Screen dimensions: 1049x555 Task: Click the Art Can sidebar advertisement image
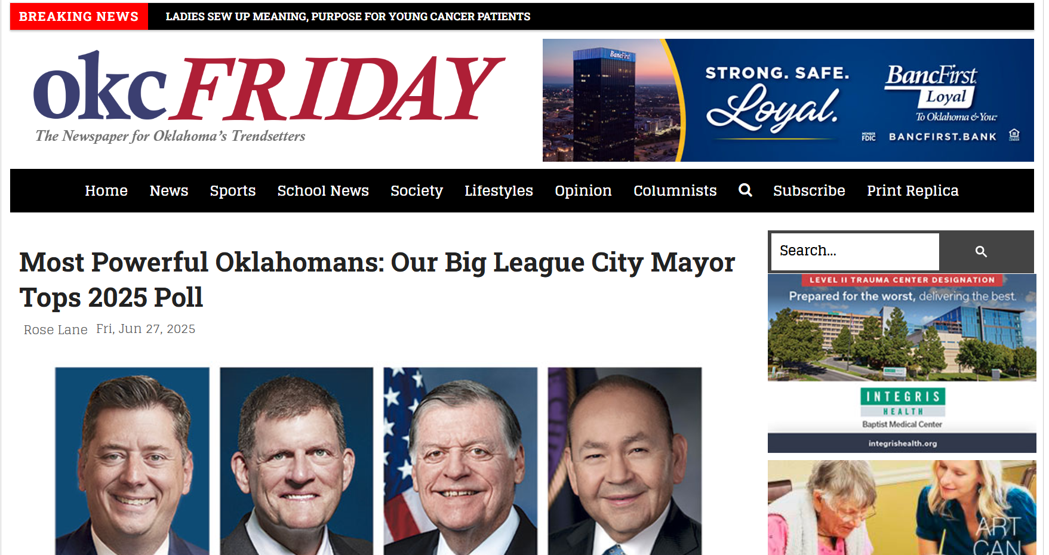pyautogui.click(x=902, y=508)
